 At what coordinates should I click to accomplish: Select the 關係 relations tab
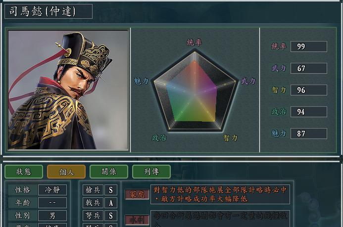tap(109, 172)
